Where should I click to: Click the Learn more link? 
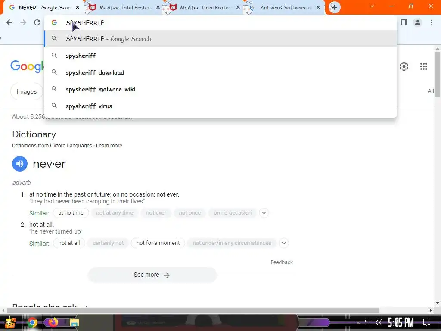click(x=109, y=146)
